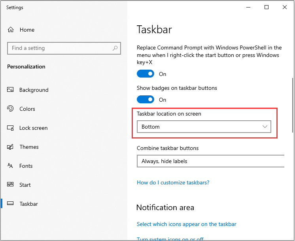Click the Themes brush icon
Screen dimensions: 295x241
[x=10, y=147]
